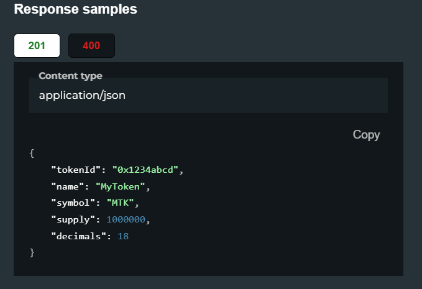This screenshot has width=422, height=289.
Task: Select the "MyToken" string value
Action: (121, 186)
